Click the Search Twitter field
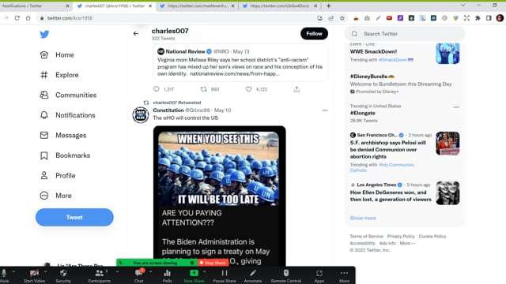 (x=405, y=34)
